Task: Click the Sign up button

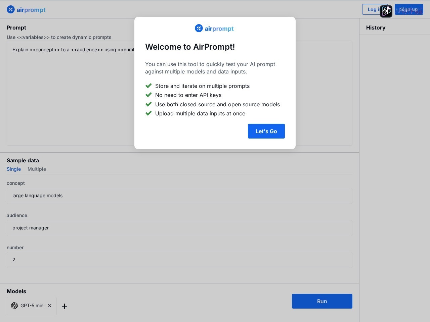Action: (409, 9)
